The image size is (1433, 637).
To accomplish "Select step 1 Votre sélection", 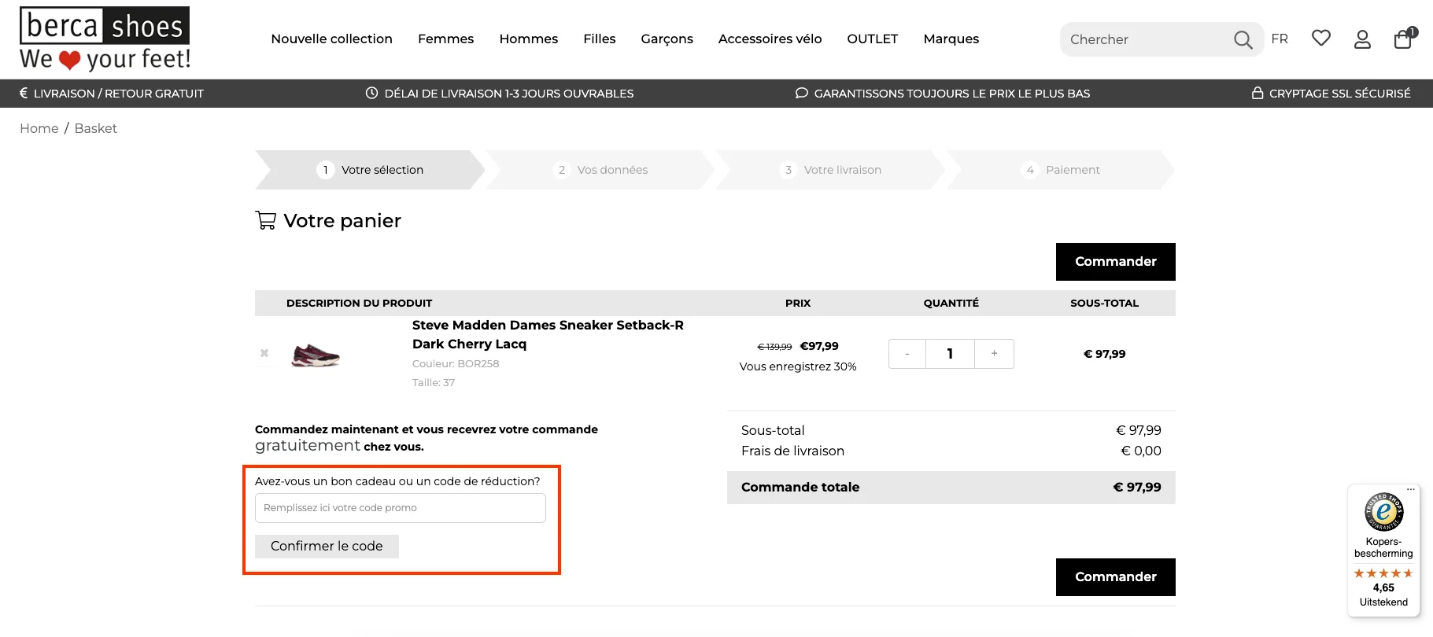I will pos(370,170).
